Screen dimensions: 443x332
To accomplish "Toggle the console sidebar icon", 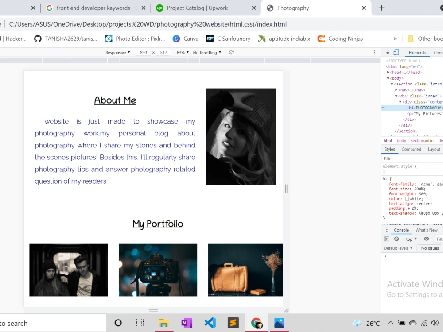I will 386,239.
